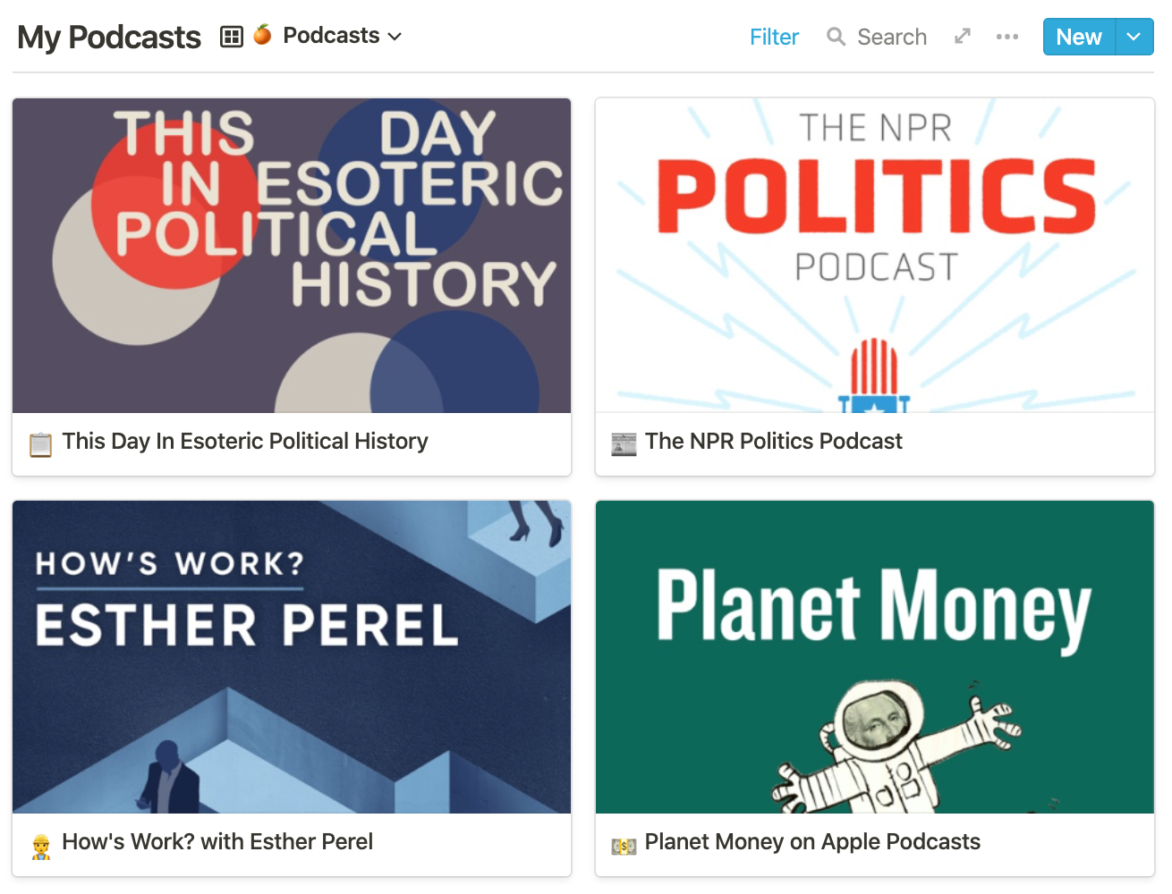
Task: Click How's Work? with Esther Perel title
Action: coord(217,841)
